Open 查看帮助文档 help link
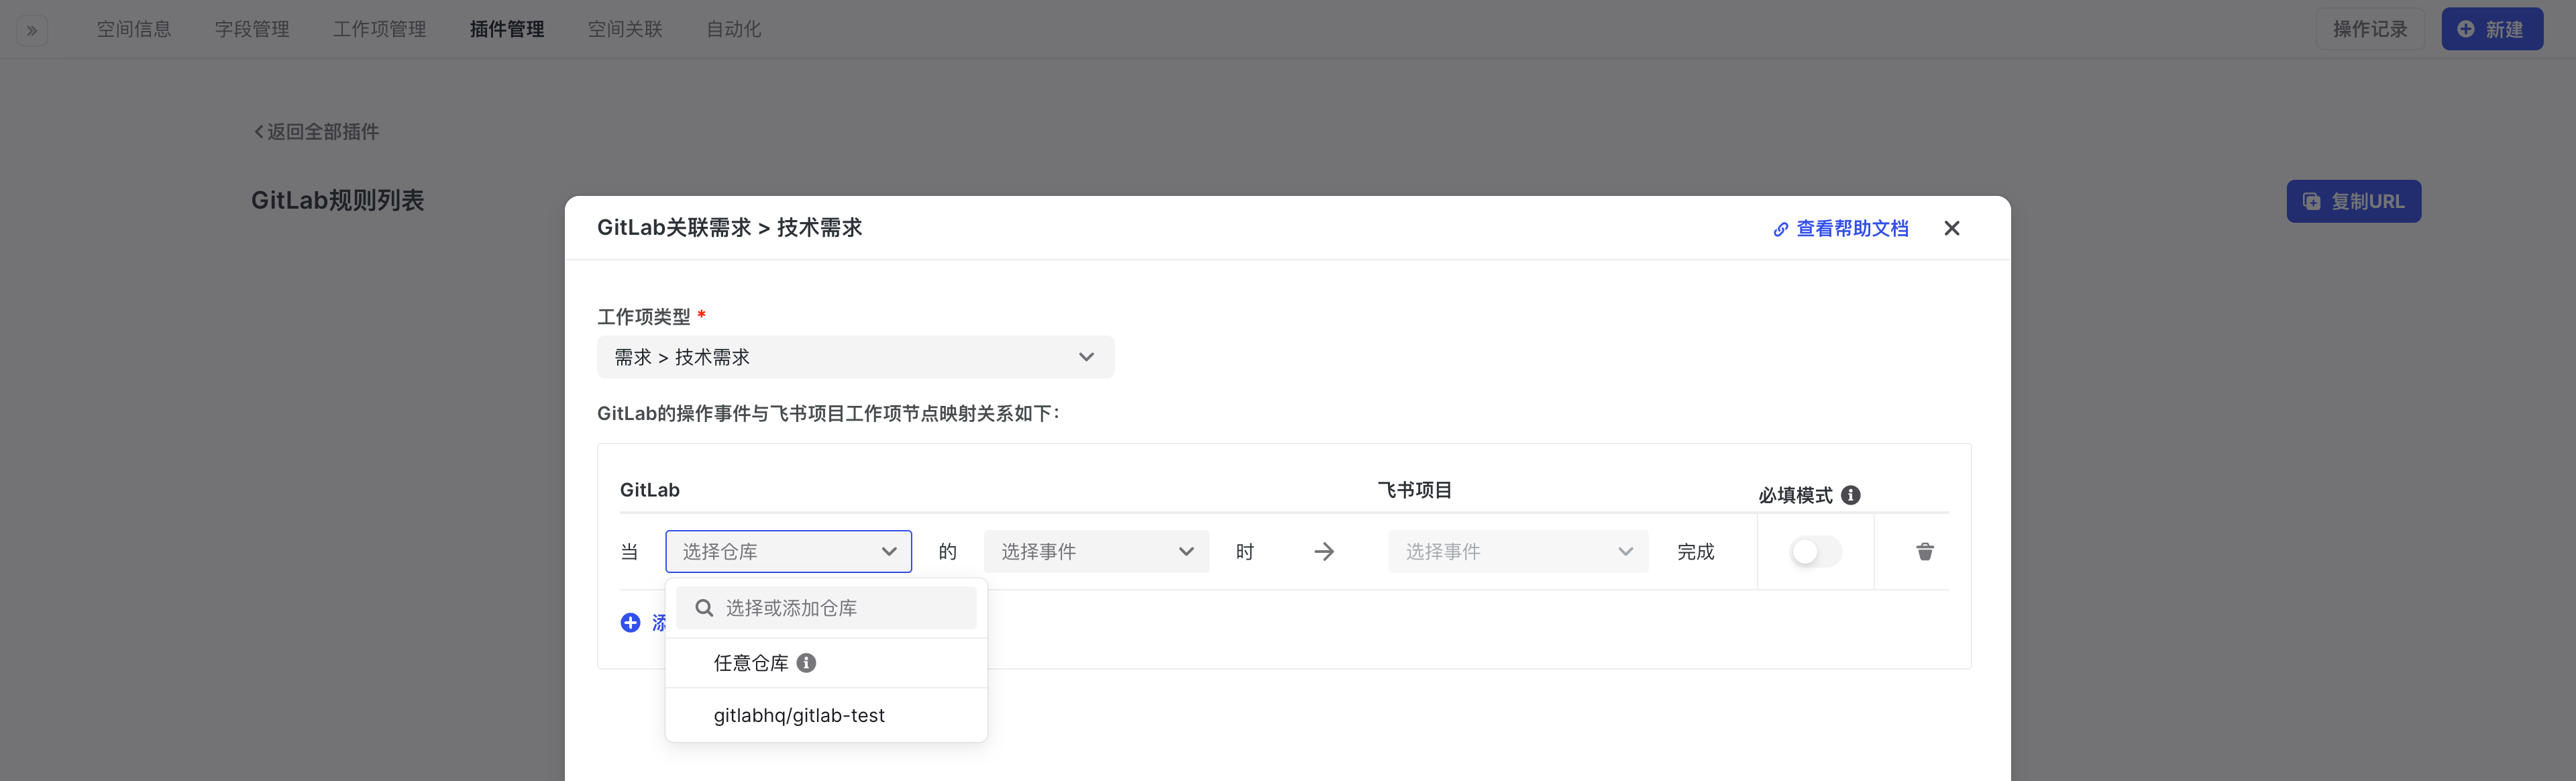Viewport: 2576px width, 781px height. [x=1841, y=228]
